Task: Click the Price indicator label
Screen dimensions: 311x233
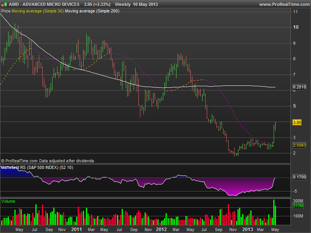Action: pyautogui.click(x=6, y=11)
